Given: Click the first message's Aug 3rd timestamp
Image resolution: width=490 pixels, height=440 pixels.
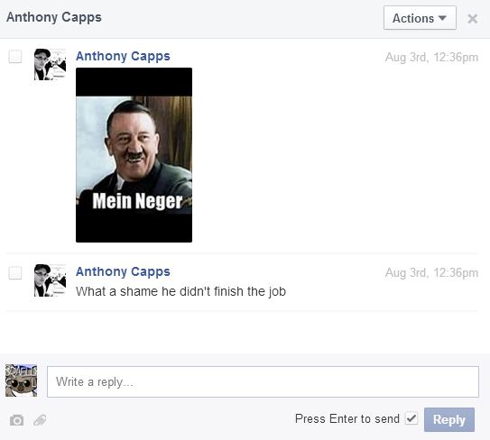Looking at the screenshot, I should pos(431,58).
